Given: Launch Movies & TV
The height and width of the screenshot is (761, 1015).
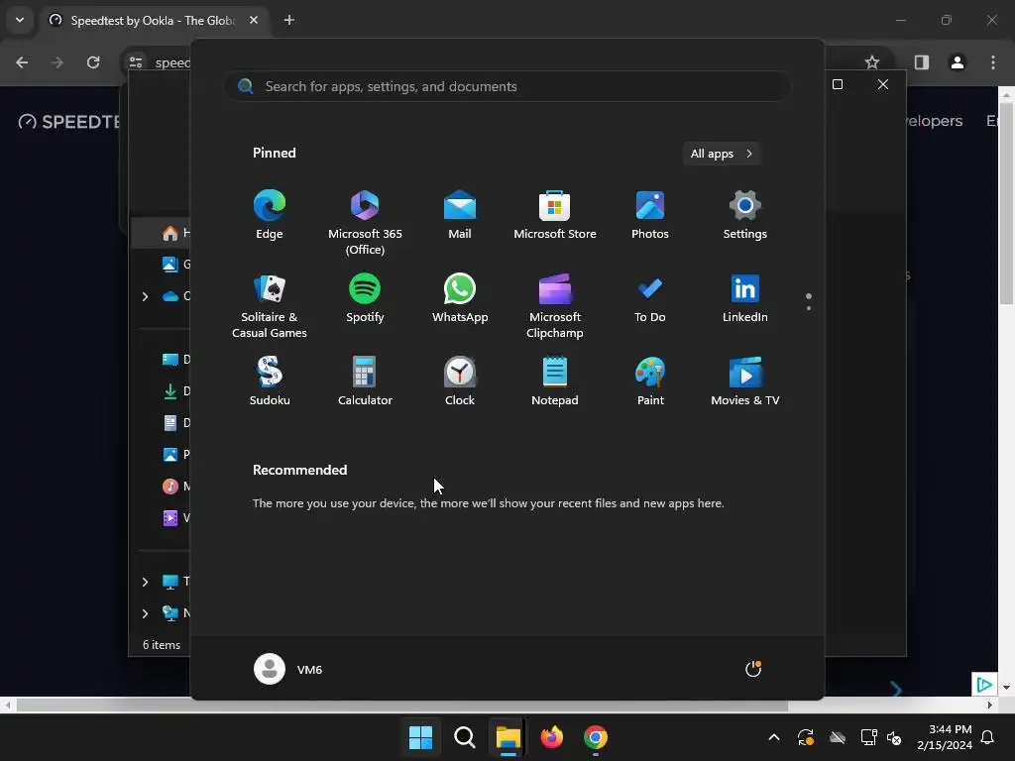Looking at the screenshot, I should (x=745, y=381).
